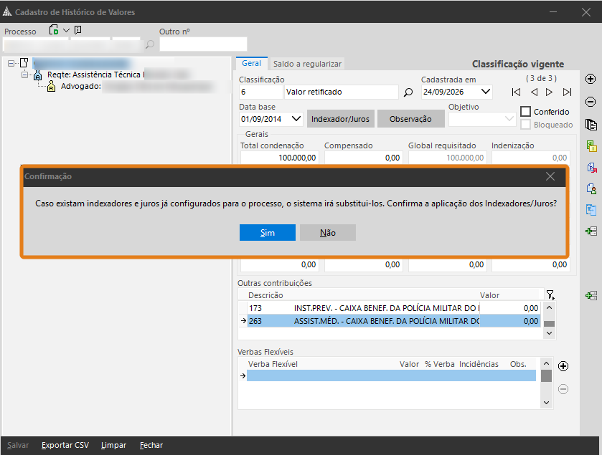Image resolution: width=602 pixels, height=455 pixels.
Task: Click Exportar CSV in the bottom bar
Action: 65,445
